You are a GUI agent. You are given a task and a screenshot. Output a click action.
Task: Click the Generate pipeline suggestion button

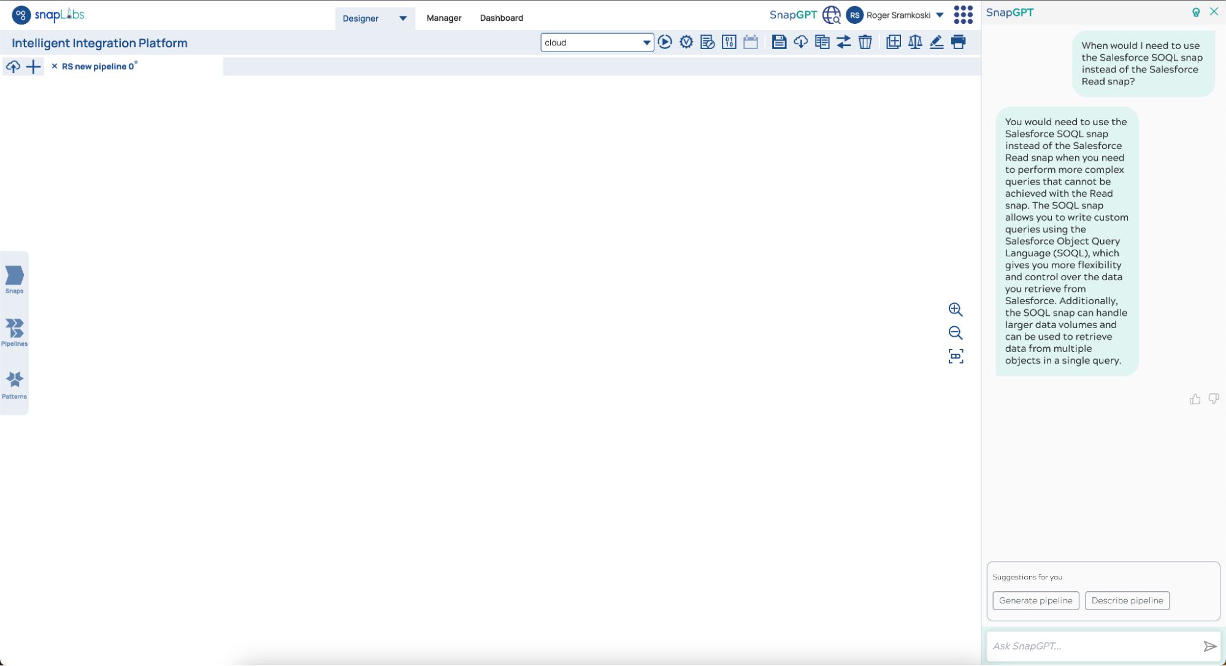(x=1035, y=600)
